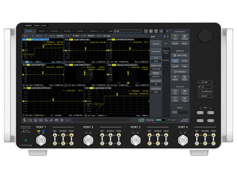Click the AutoScale button

(156, 44)
